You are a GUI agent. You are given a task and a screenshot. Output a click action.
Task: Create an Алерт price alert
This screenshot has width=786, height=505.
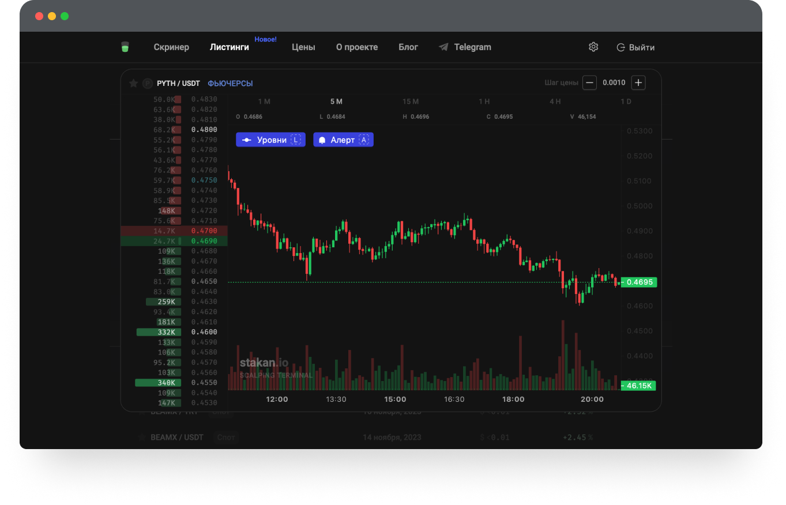click(343, 140)
